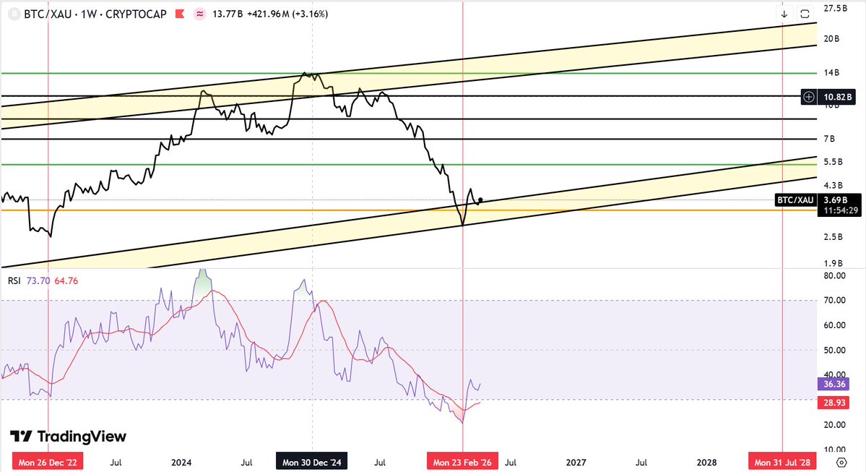Click the 11:54:29 bar countdown timer
The height and width of the screenshot is (472, 866).
pos(841,210)
